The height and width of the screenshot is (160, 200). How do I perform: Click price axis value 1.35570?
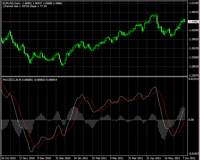[x=194, y=48]
